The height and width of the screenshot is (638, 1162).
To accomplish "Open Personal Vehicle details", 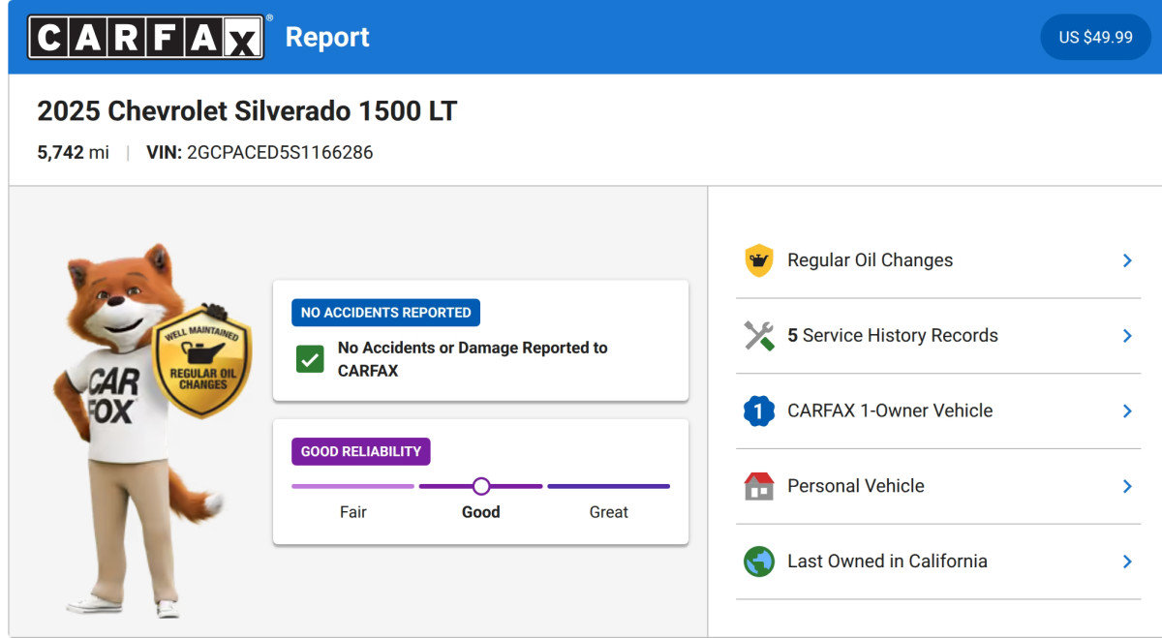I will (x=938, y=486).
